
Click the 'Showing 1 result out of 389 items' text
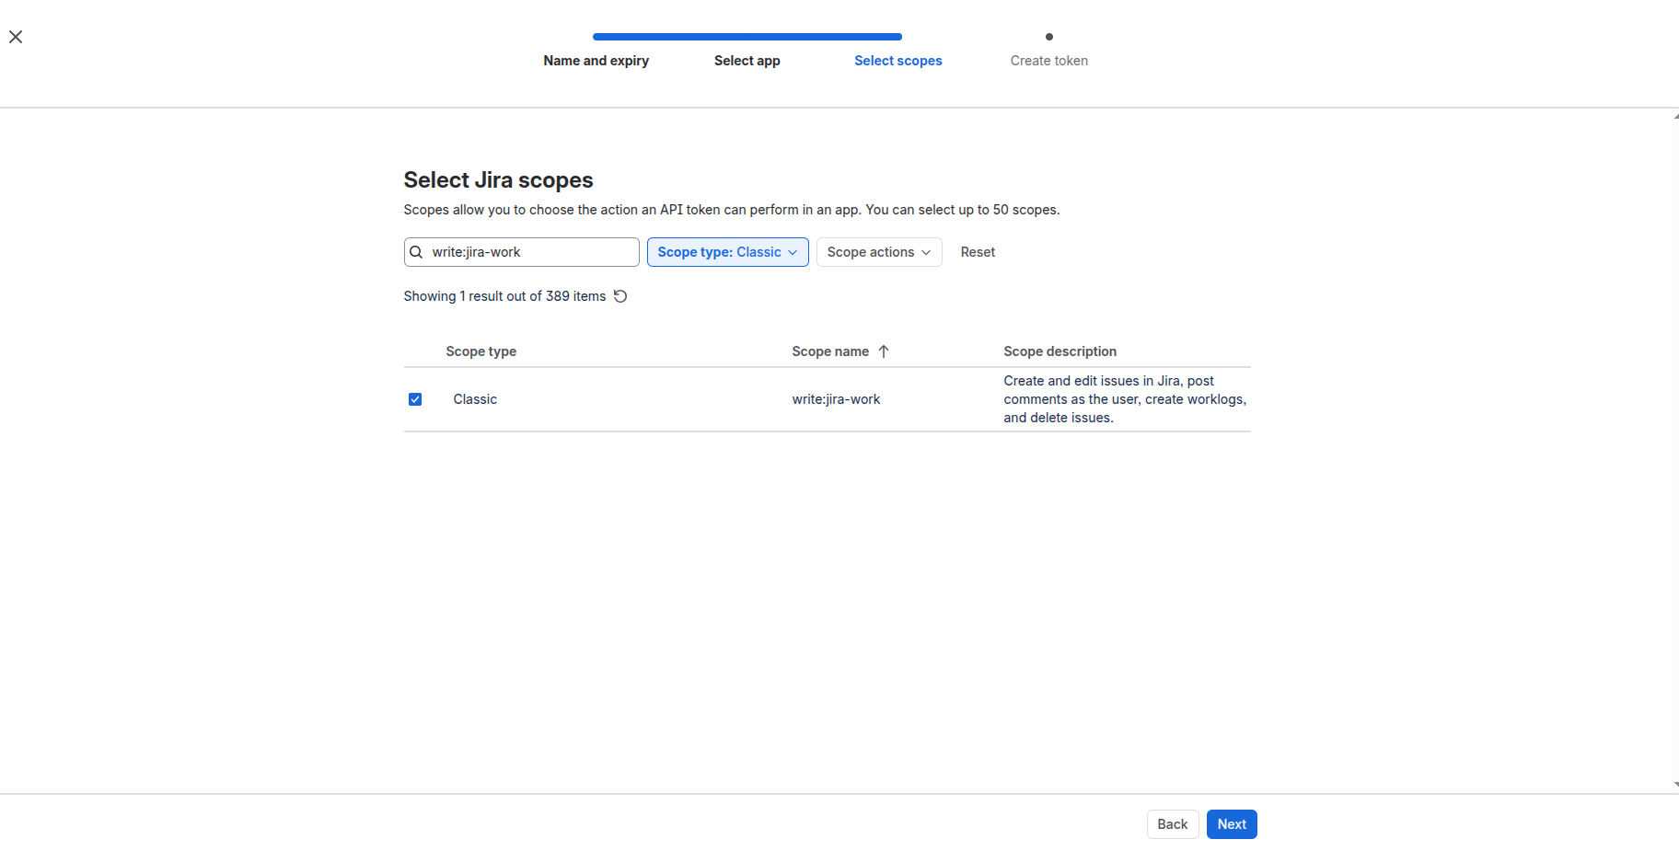click(504, 296)
